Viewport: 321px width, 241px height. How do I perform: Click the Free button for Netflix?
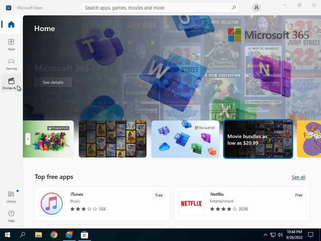click(299, 195)
